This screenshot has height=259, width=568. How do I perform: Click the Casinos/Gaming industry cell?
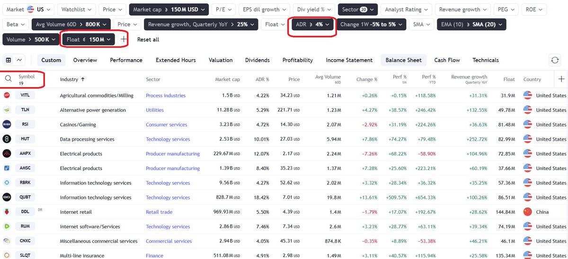(78, 125)
